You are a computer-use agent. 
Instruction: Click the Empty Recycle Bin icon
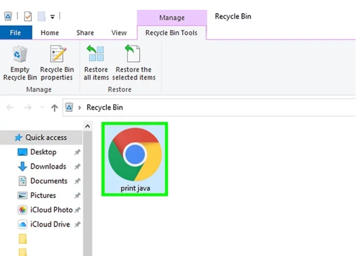tap(20, 55)
